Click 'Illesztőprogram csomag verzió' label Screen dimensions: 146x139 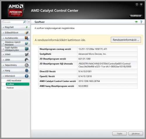click(55, 49)
